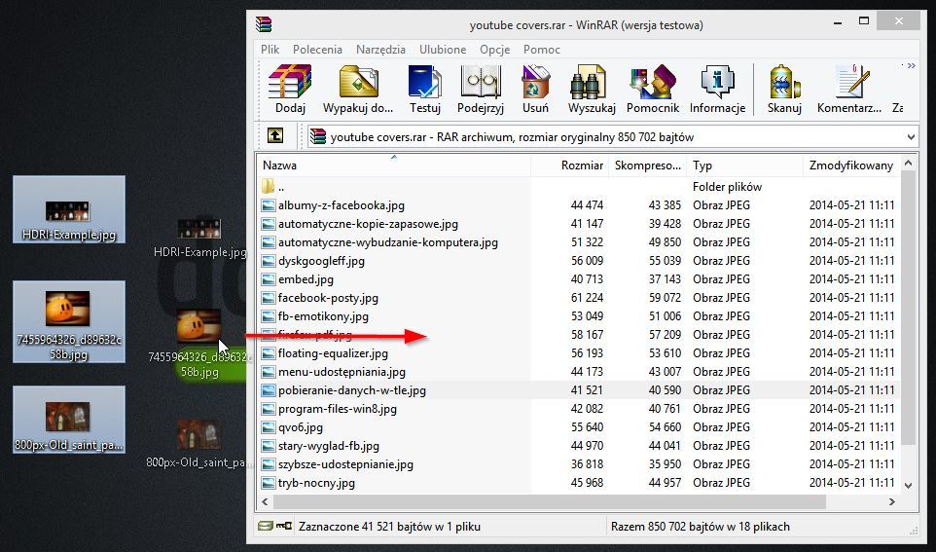Click the WinRAR title bar app icon
Image resolution: width=936 pixels, height=552 pixels.
(264, 24)
